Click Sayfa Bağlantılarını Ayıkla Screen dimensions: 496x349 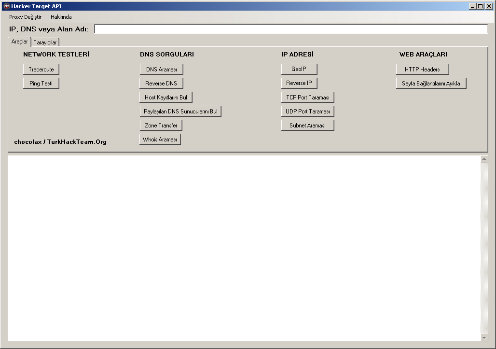pos(431,83)
